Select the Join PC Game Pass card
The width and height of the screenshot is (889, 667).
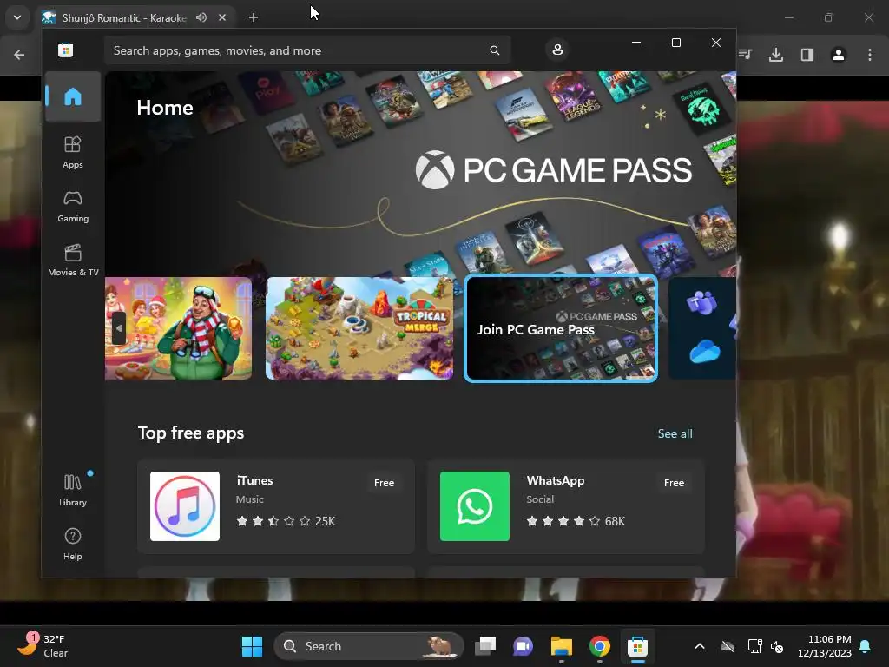(x=561, y=328)
